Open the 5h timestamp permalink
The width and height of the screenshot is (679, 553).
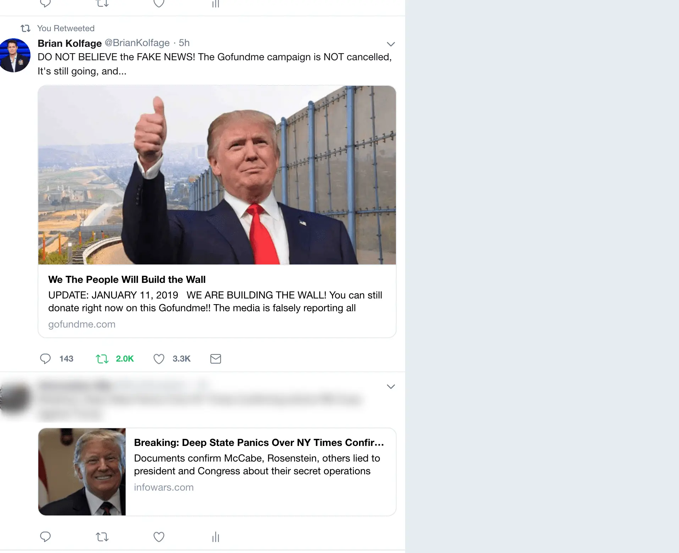point(184,43)
